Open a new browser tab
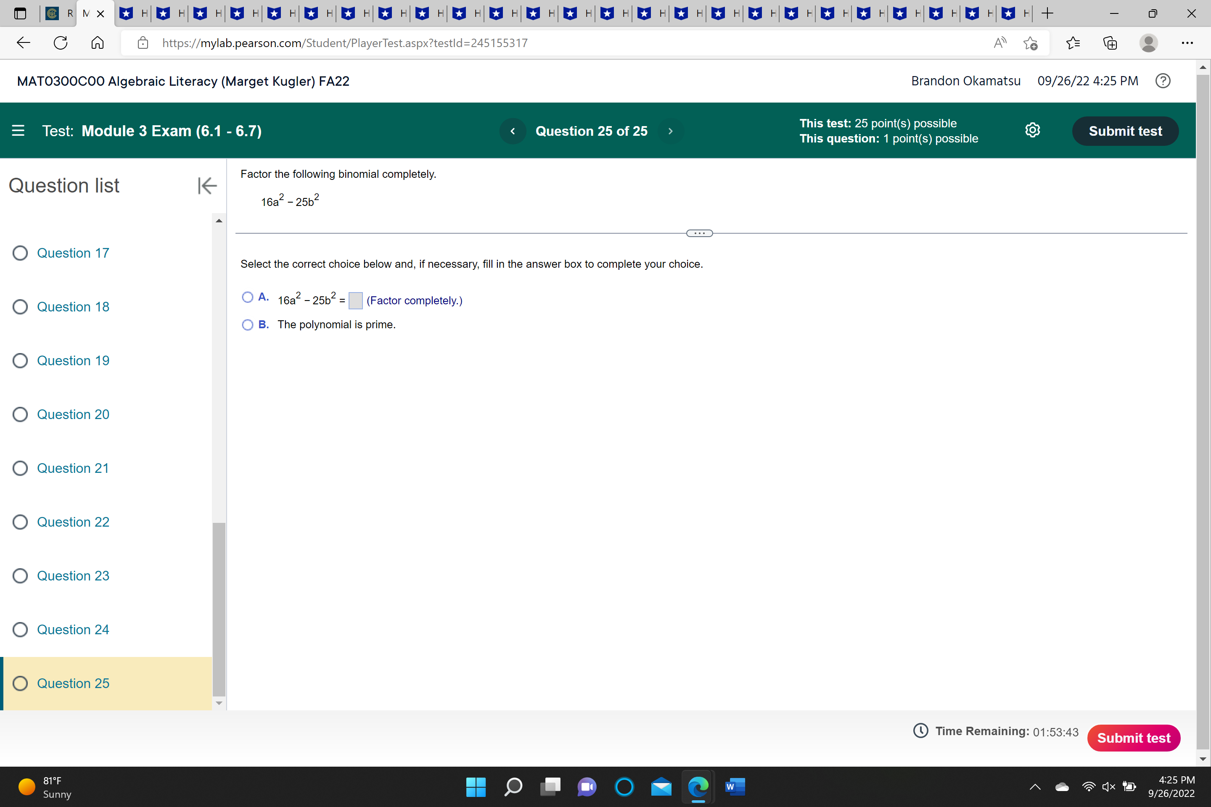Screen dimensions: 1211x807 1047,14
